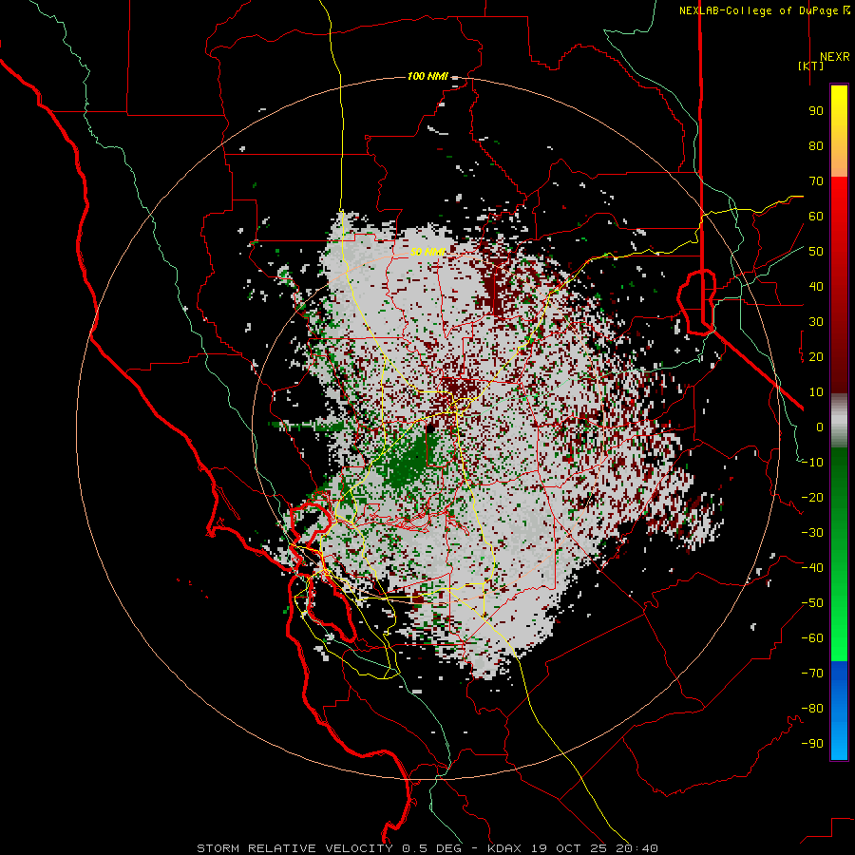Select the -90 knot scale label
The height and width of the screenshot is (855, 855).
click(x=812, y=744)
